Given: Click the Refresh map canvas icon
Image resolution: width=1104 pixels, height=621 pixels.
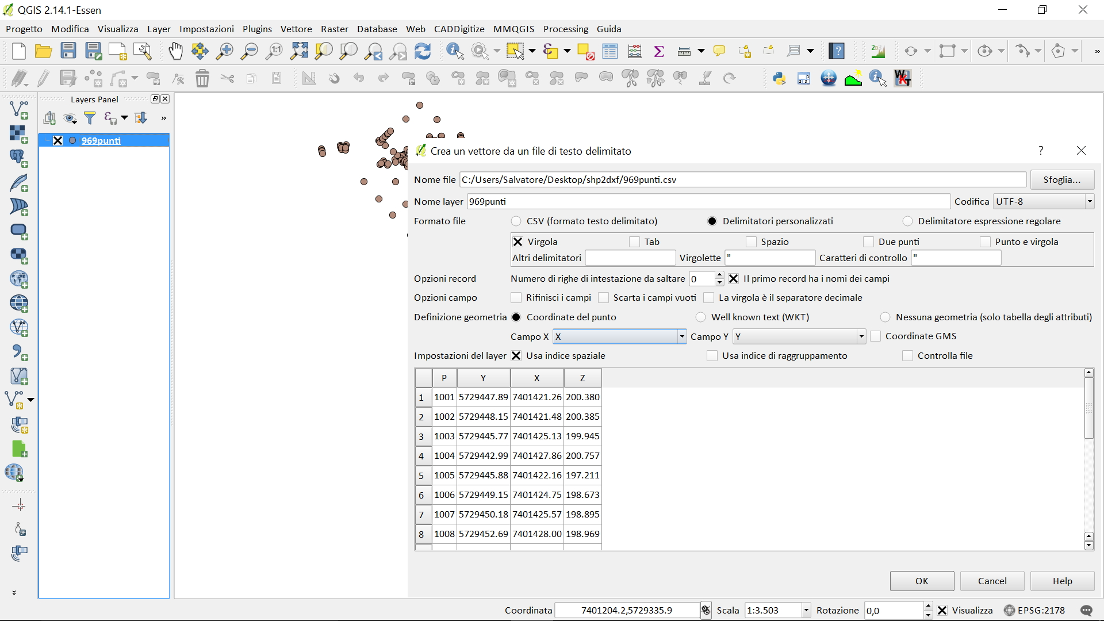Looking at the screenshot, I should coord(423,51).
